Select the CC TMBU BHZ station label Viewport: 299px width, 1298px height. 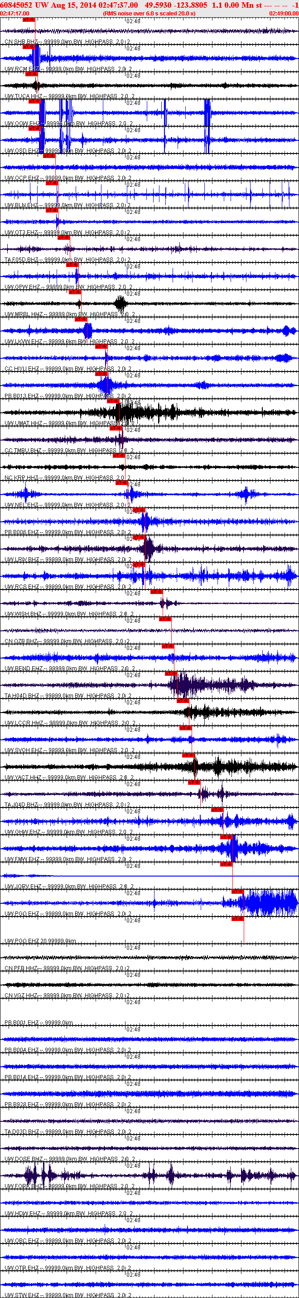[69, 450]
